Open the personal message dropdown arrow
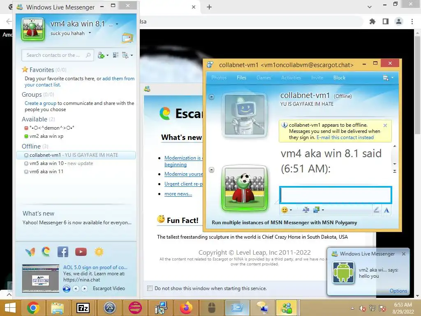The image size is (421, 316). coord(90,33)
